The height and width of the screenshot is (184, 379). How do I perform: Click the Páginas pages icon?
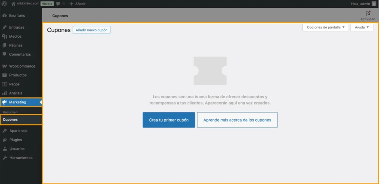point(4,45)
